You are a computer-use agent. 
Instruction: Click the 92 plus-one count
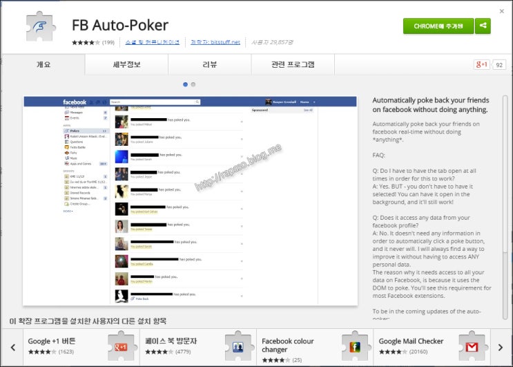(499, 65)
